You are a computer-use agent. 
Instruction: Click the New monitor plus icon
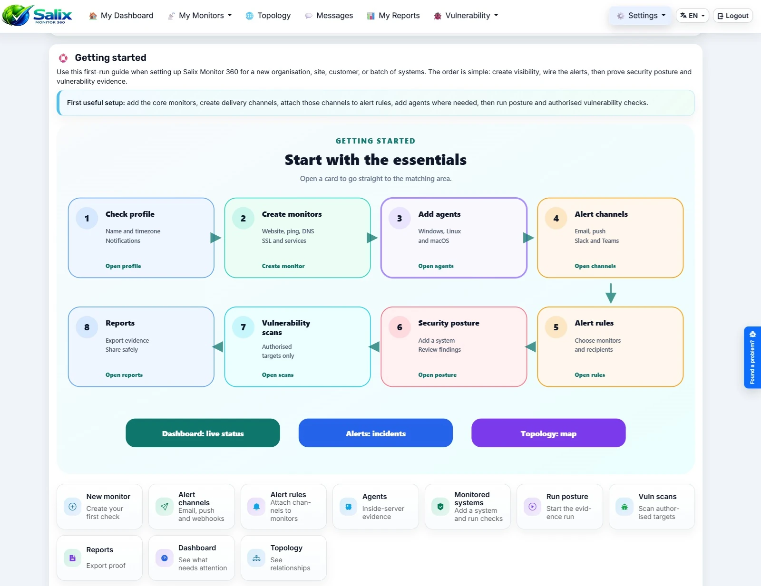click(x=72, y=507)
